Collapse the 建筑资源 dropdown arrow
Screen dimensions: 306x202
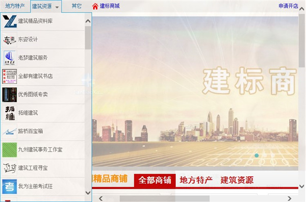pos(57,7)
